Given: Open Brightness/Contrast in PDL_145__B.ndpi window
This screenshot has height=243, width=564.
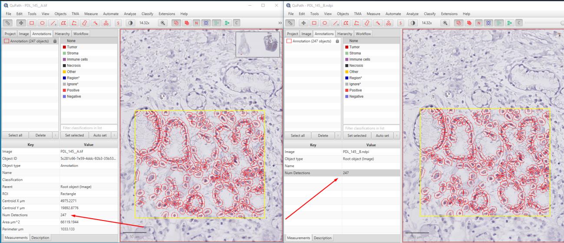Looking at the screenshot, I should [412, 22].
